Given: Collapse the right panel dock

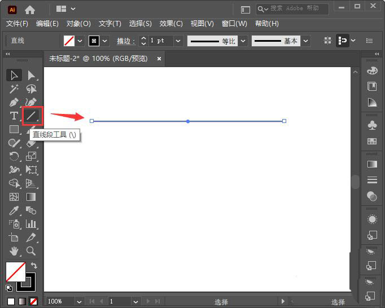Looking at the screenshot, I should (x=377, y=54).
